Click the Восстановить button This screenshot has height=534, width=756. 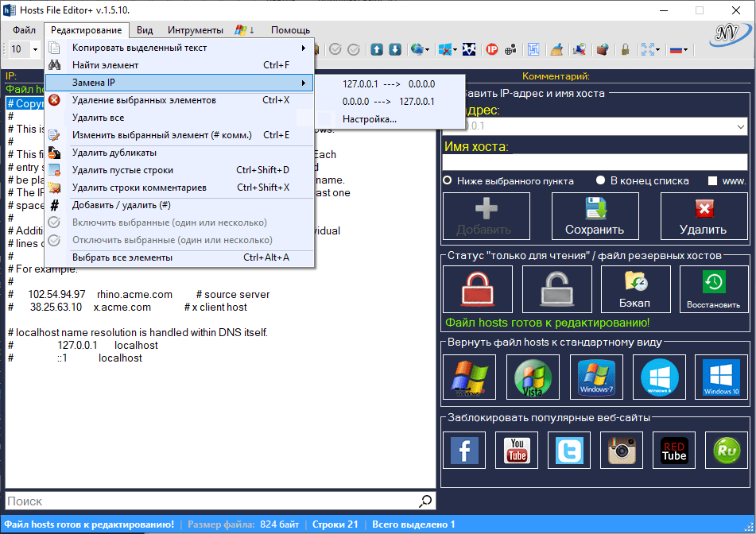tap(714, 289)
